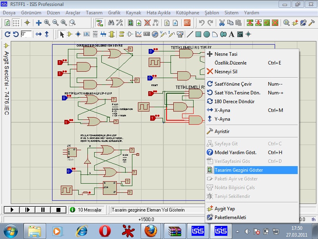The image size is (318, 239).
Task: Open the Dosya menu
Action: click(9, 13)
